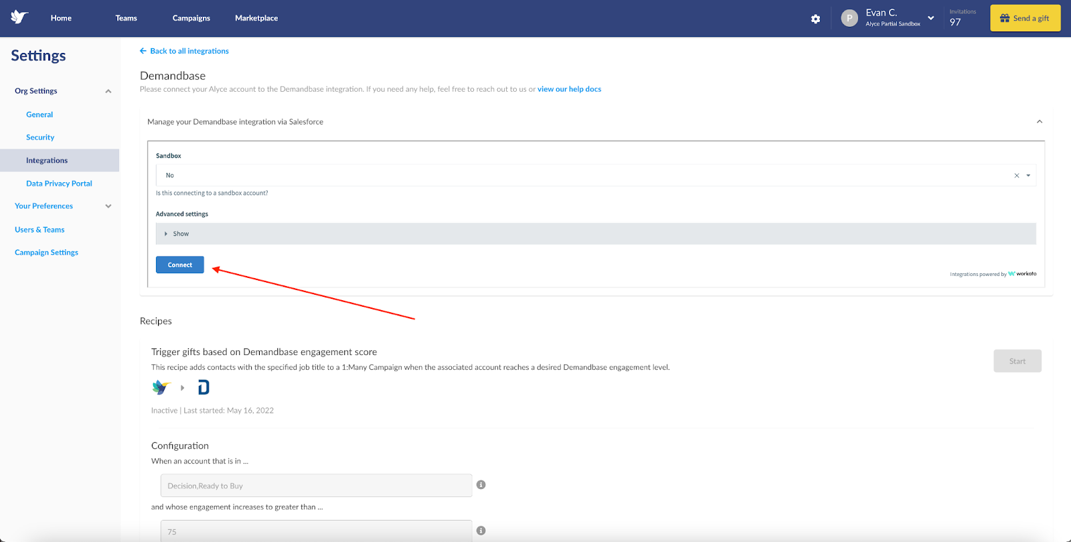Expand Advanced settings Show row
The image size is (1071, 542).
[596, 234]
